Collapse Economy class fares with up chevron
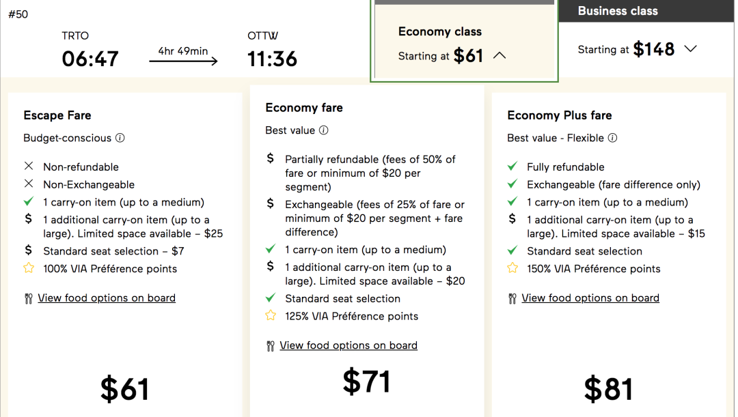 pos(500,55)
